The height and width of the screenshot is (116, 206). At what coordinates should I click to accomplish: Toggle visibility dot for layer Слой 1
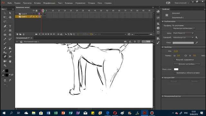tap(33, 17)
